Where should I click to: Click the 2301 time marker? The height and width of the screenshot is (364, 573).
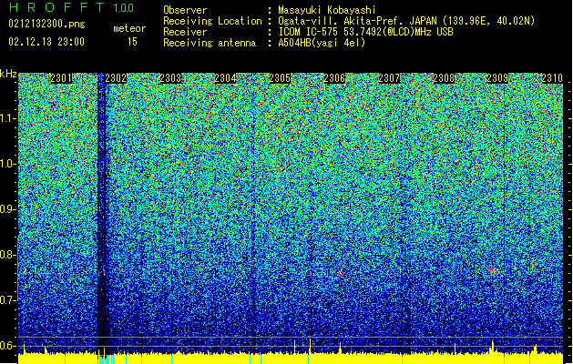(61, 78)
